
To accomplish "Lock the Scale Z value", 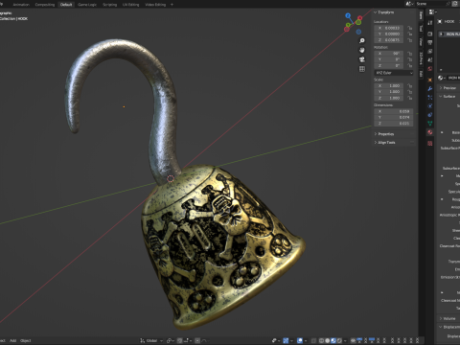I will click(x=410, y=98).
